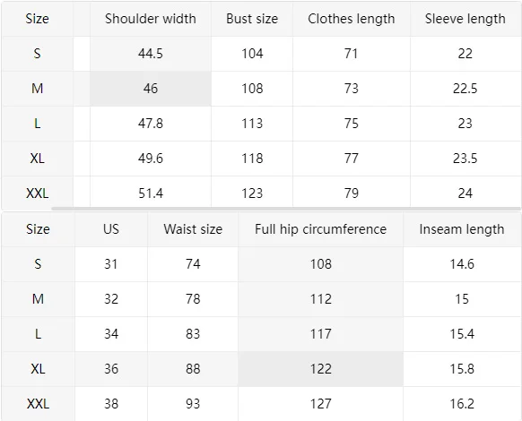Click the XXL row label in top table
The height and width of the screenshot is (421, 522).
tap(38, 193)
